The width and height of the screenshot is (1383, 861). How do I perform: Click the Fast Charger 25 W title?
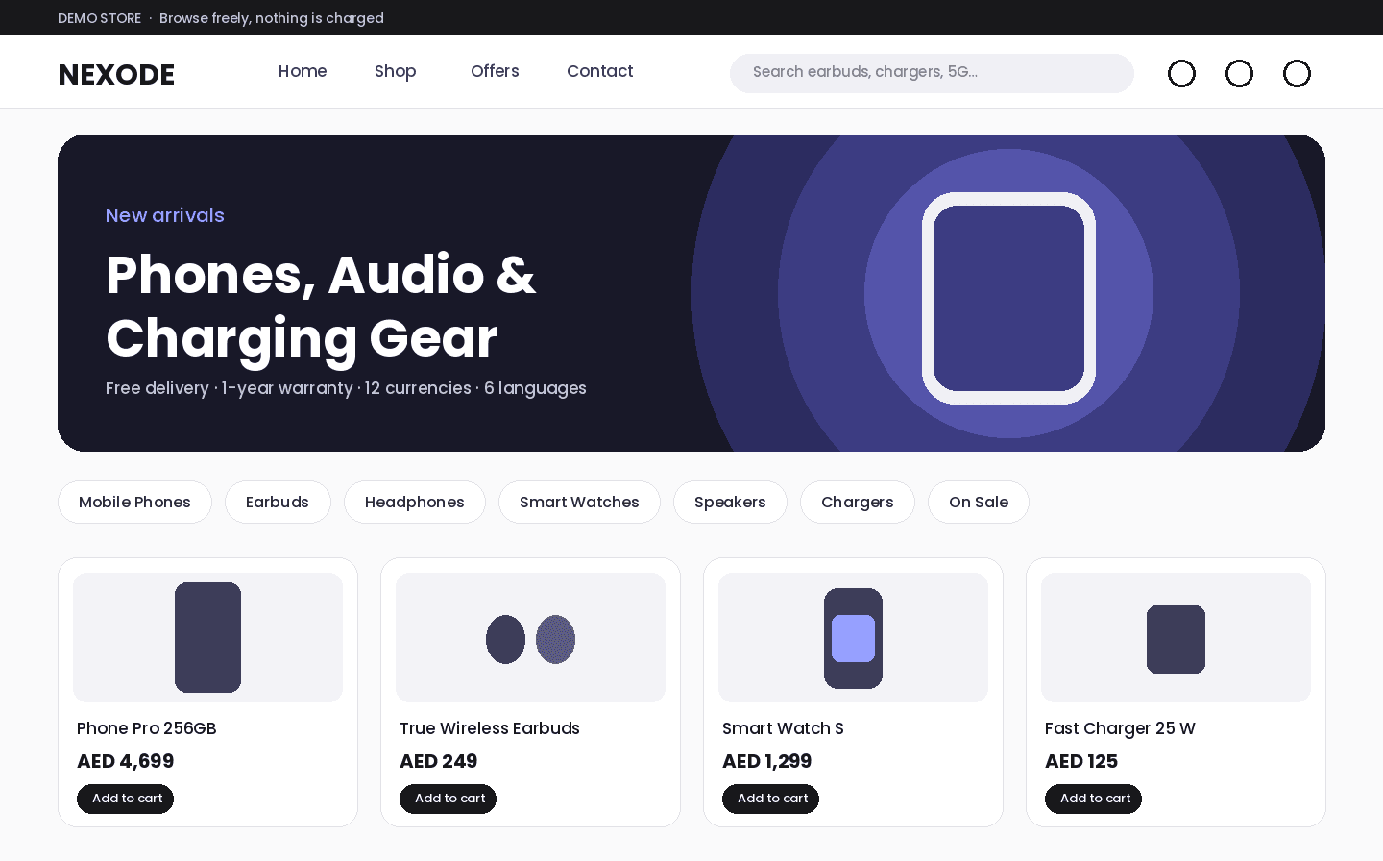[1120, 728]
